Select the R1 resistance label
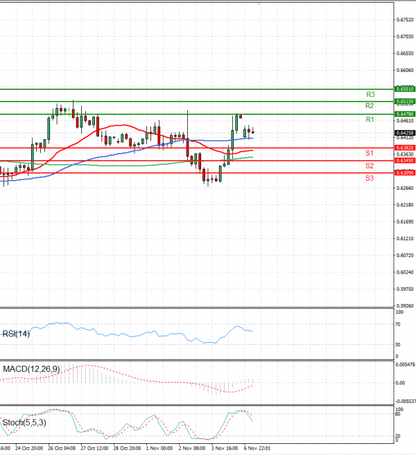The width and height of the screenshot is (416, 455). (370, 119)
